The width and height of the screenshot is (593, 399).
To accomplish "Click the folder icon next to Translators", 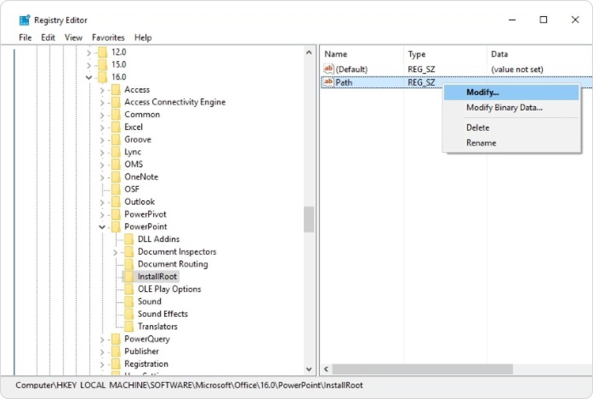I will point(129,327).
